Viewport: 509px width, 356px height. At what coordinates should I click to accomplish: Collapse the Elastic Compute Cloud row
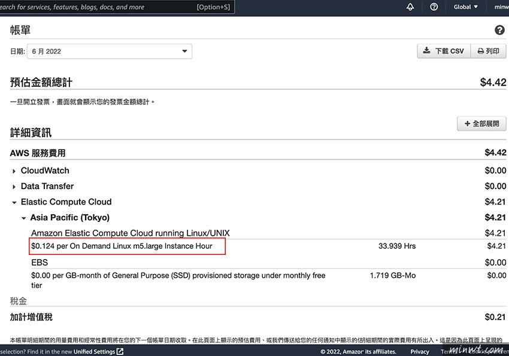point(14,202)
